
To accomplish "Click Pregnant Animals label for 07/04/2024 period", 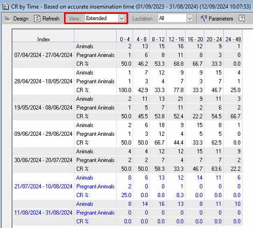I will coord(96,55).
